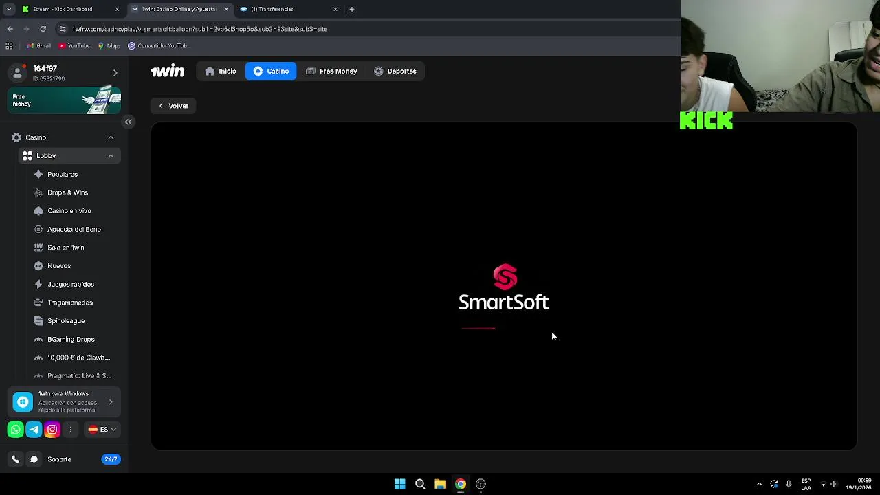Click the user avatar icon in sidebar
This screenshot has height=495, width=880.
(18, 73)
